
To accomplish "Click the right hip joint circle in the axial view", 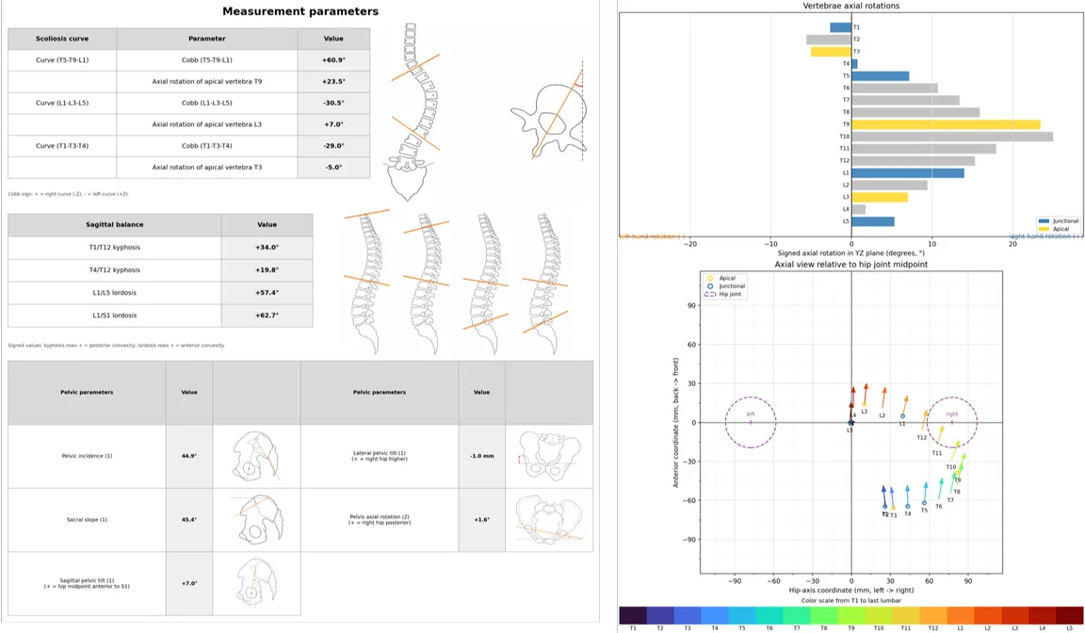I will pos(952,422).
